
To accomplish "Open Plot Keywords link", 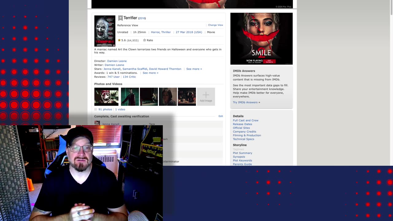I will pos(242,161).
